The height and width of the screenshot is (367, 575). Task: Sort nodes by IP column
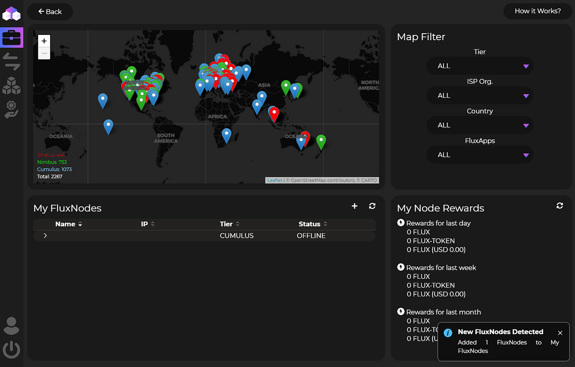pos(148,224)
